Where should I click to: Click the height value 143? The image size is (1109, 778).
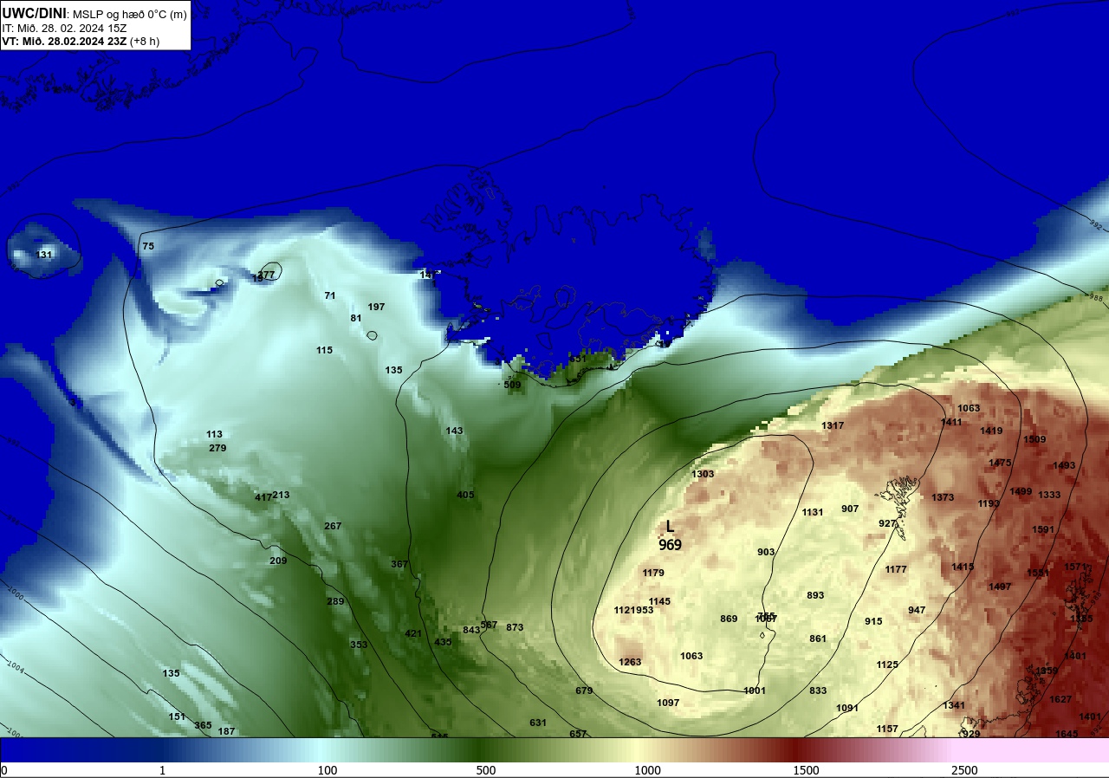(454, 431)
